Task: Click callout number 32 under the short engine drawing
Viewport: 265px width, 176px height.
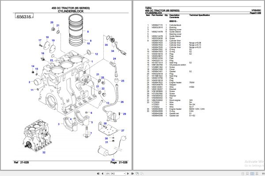Action: (44, 152)
